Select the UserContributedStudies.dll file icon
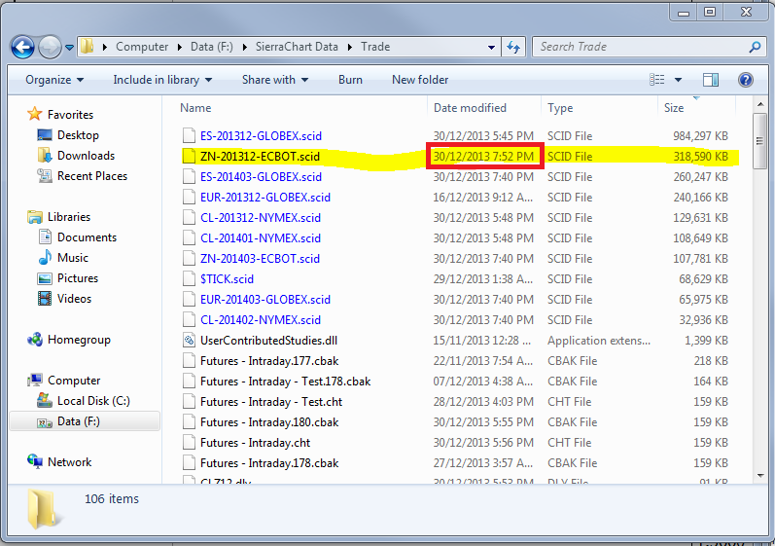 [189, 341]
